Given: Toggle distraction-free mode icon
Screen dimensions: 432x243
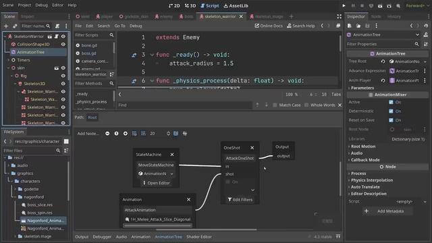Looking at the screenshot, I should (x=339, y=16).
